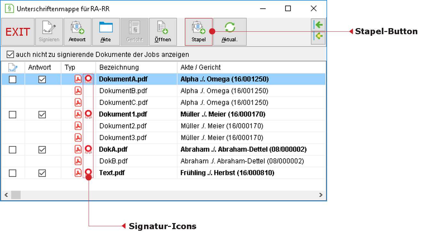
Task: Select the DokumentB.pdf file name
Action: pyautogui.click(x=123, y=91)
